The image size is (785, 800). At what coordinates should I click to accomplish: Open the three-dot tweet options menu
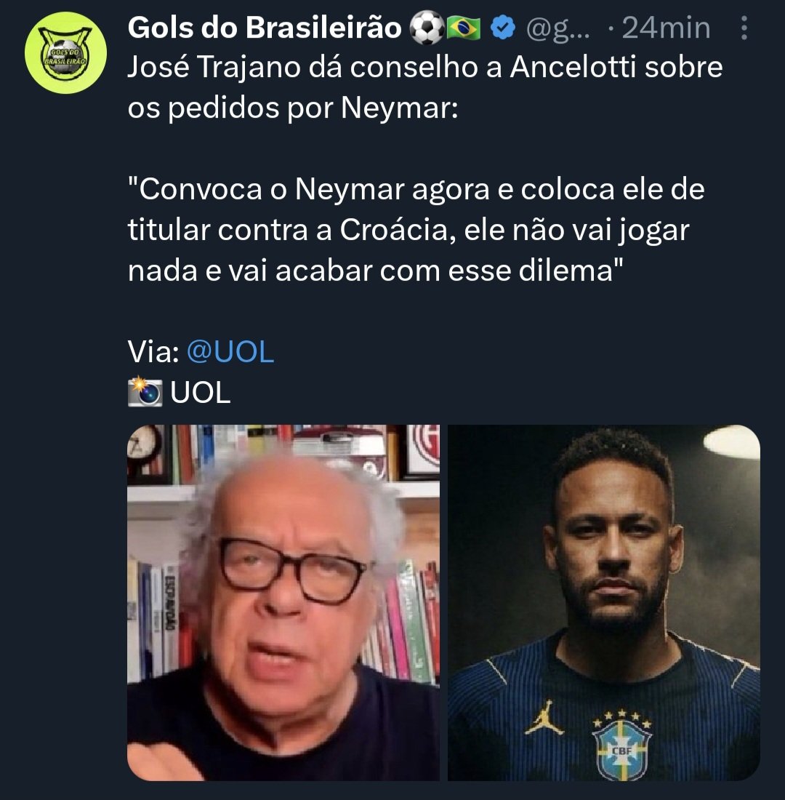[744, 28]
